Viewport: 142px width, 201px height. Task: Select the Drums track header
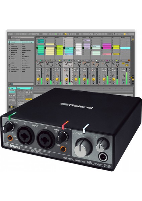(40, 38)
